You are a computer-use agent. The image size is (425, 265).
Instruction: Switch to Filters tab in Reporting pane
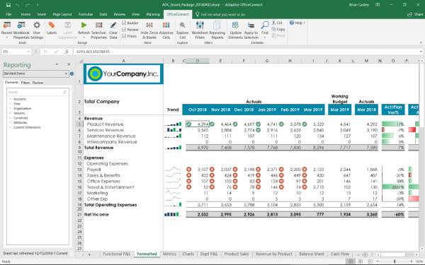[x=25, y=83]
